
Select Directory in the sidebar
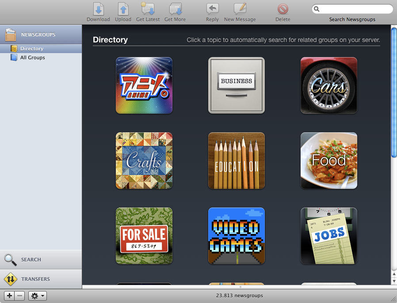(x=32, y=49)
